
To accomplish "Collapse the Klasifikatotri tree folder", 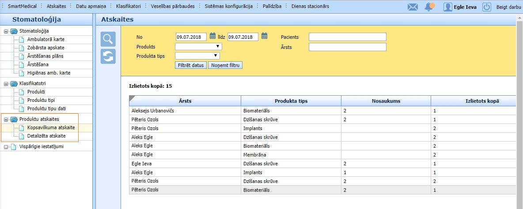I will pyautogui.click(x=6, y=83).
